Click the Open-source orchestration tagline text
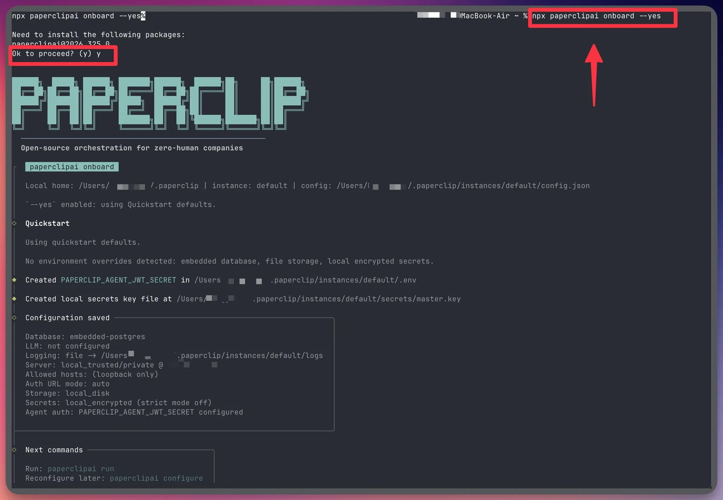The image size is (723, 500). (x=132, y=148)
